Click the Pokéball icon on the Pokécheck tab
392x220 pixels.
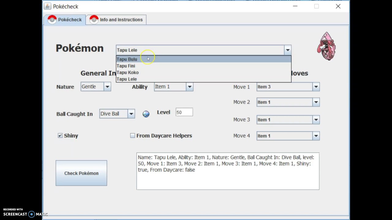52,20
